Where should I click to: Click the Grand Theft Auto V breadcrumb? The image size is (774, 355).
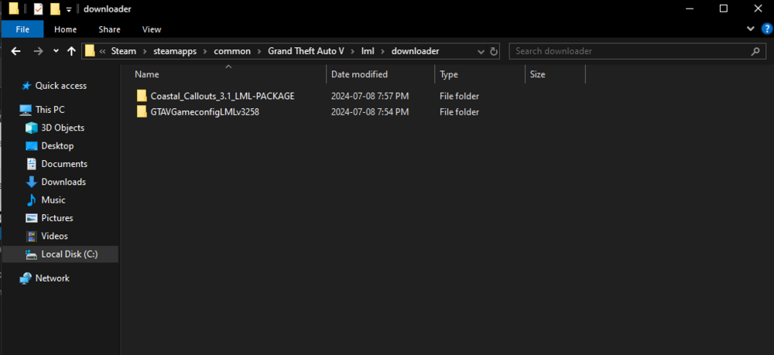pyautogui.click(x=306, y=51)
